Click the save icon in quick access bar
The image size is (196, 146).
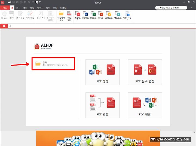tap(13, 2)
